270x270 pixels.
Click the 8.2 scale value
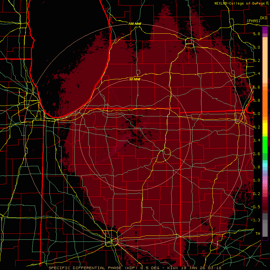point(256,60)
